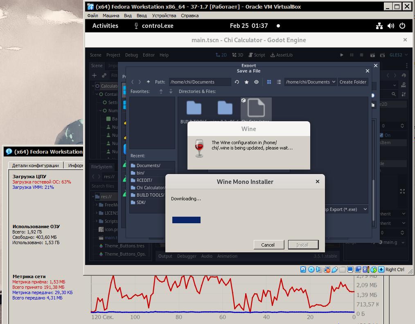Click VirtualBox USB status icon
415x324 pixels.
click(334, 270)
